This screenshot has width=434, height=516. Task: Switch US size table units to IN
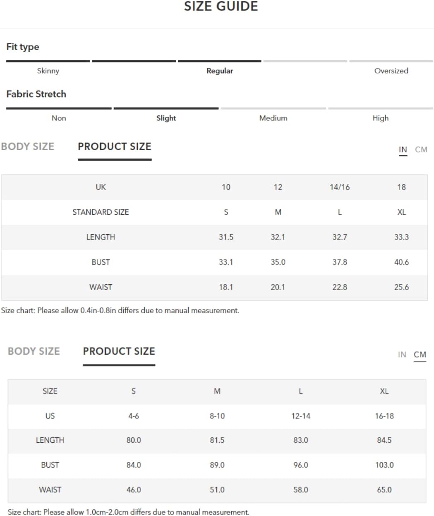(402, 355)
